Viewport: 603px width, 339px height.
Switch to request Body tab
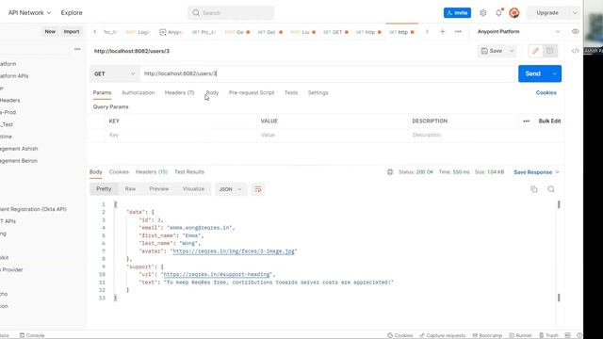(212, 92)
